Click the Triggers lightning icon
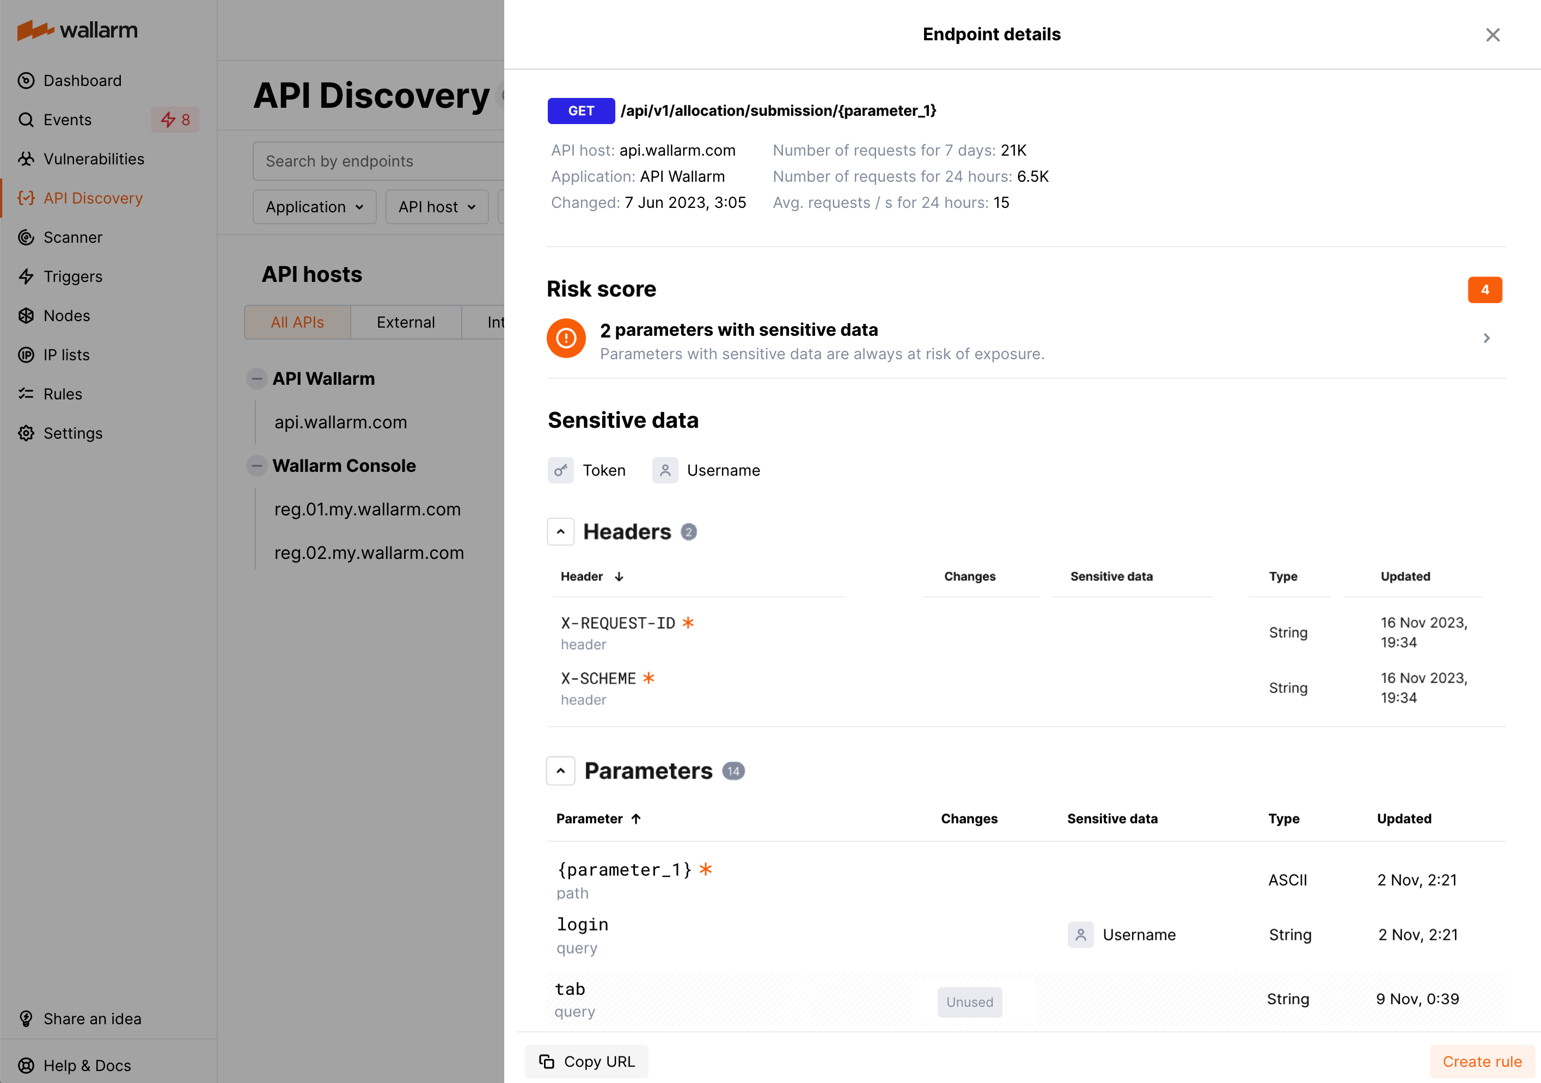The height and width of the screenshot is (1083, 1541). (26, 276)
